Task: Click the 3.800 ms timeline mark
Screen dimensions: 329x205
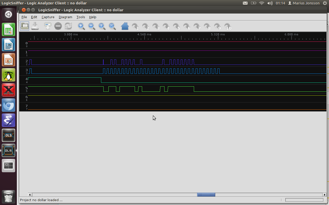Action: 71,34
